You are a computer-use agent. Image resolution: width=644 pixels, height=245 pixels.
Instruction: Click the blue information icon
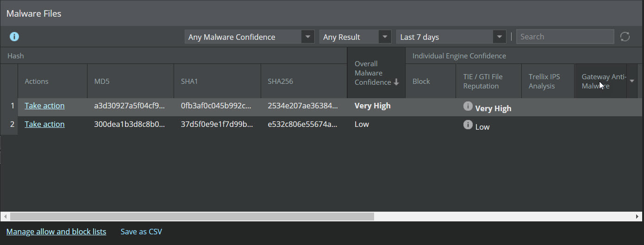click(14, 37)
